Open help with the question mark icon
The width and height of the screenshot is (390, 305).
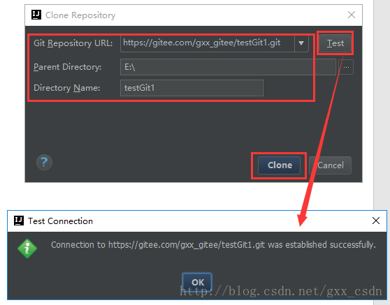click(x=44, y=163)
